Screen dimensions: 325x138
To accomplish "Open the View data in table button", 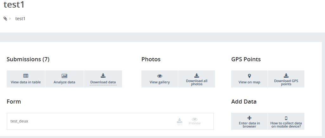I will tap(26, 79).
